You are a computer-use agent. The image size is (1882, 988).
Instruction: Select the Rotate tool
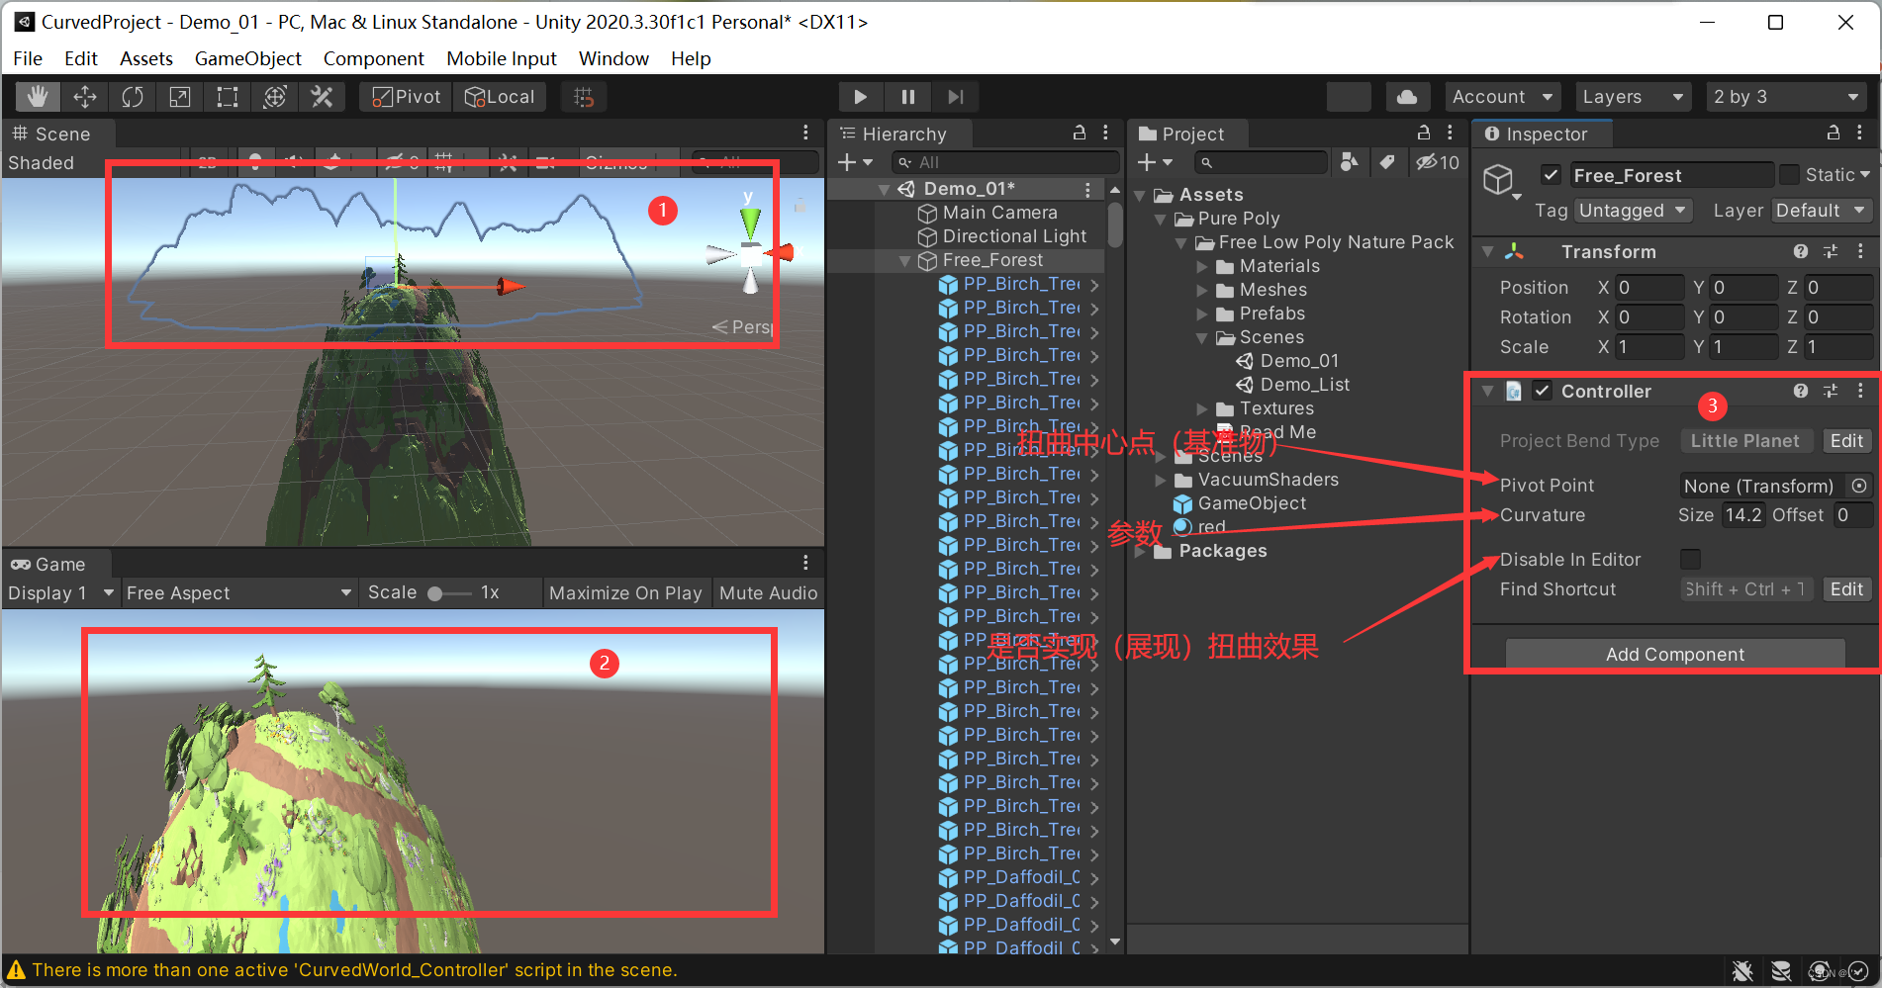(132, 96)
